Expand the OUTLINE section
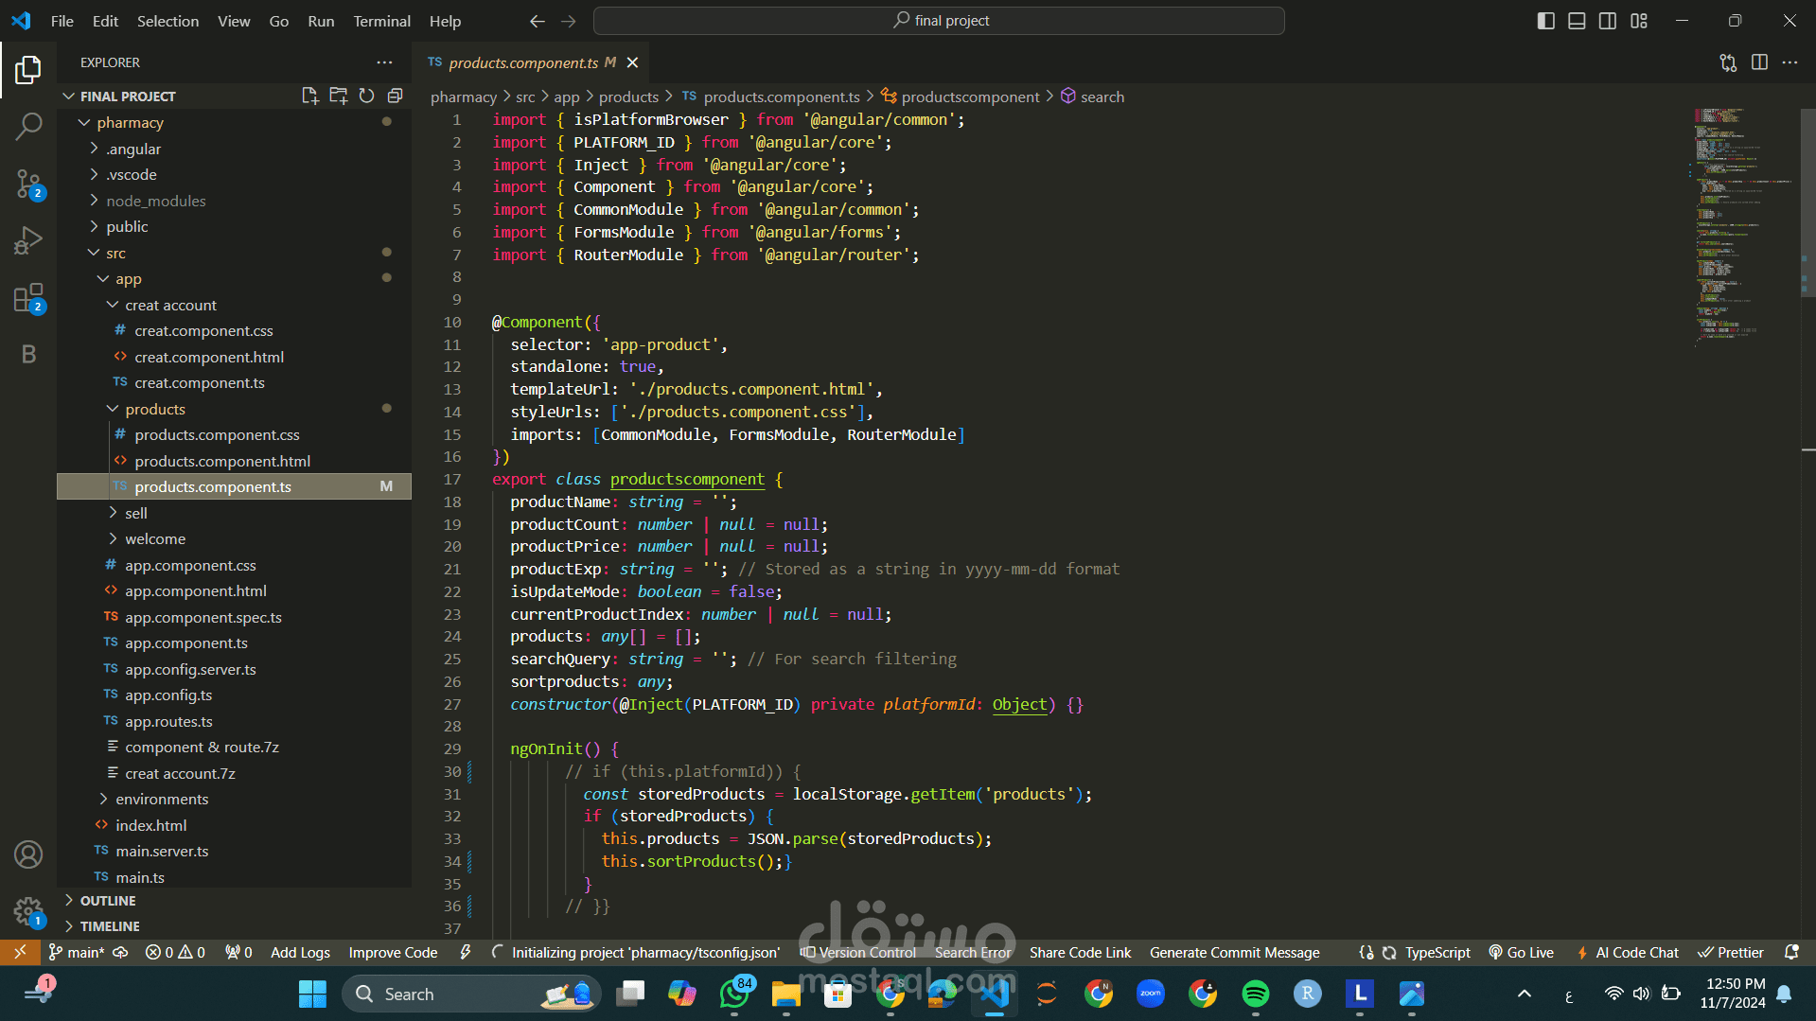This screenshot has width=1816, height=1021. point(108,901)
